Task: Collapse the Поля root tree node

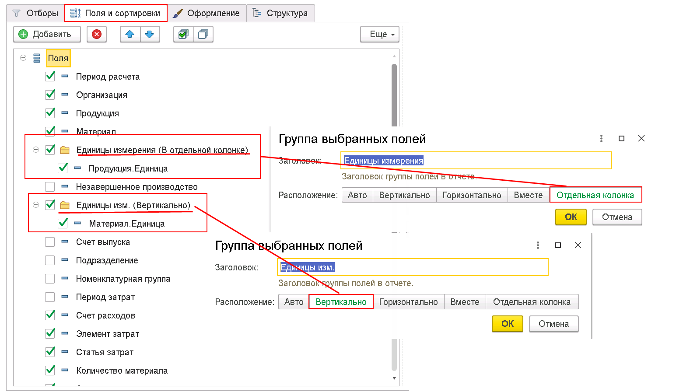Action: coord(23,58)
